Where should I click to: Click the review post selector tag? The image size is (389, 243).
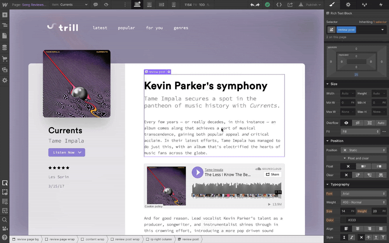tap(346, 30)
